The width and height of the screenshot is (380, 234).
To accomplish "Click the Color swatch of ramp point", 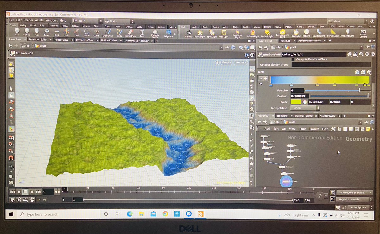I will pyautogui.click(x=295, y=102).
